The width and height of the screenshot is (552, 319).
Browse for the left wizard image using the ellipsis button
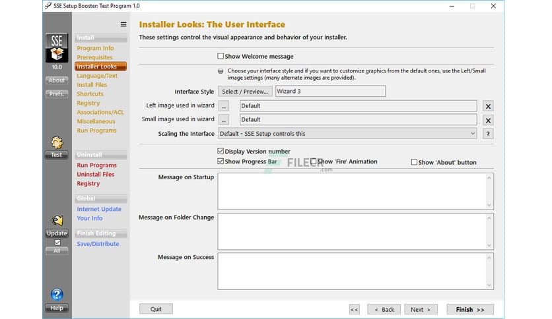224,105
